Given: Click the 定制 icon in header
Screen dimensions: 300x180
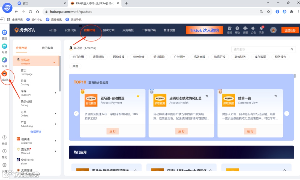Looking at the screenshot, I should click(229, 28).
